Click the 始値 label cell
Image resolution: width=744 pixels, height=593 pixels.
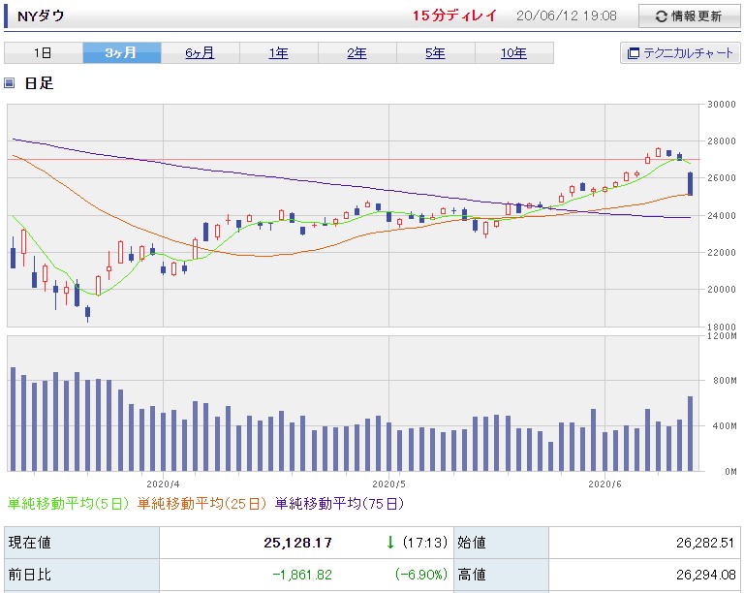(501, 543)
